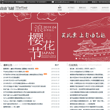Open the notice dated 2018-04-26

tap(24, 92)
